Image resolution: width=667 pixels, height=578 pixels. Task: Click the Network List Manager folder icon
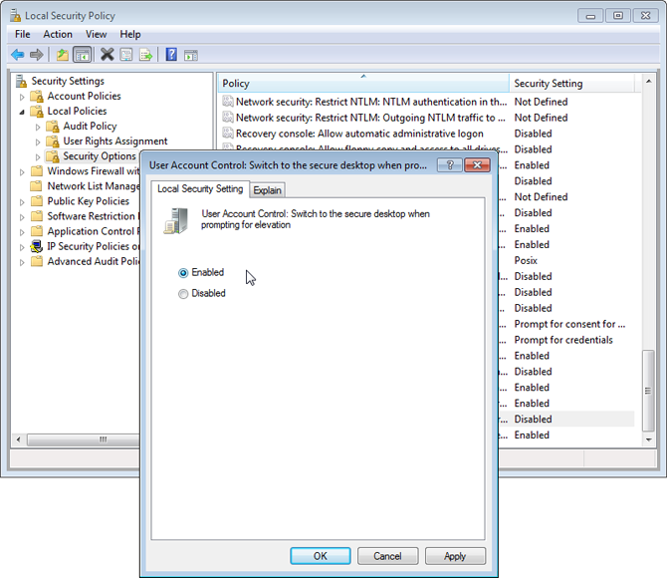[x=37, y=186]
